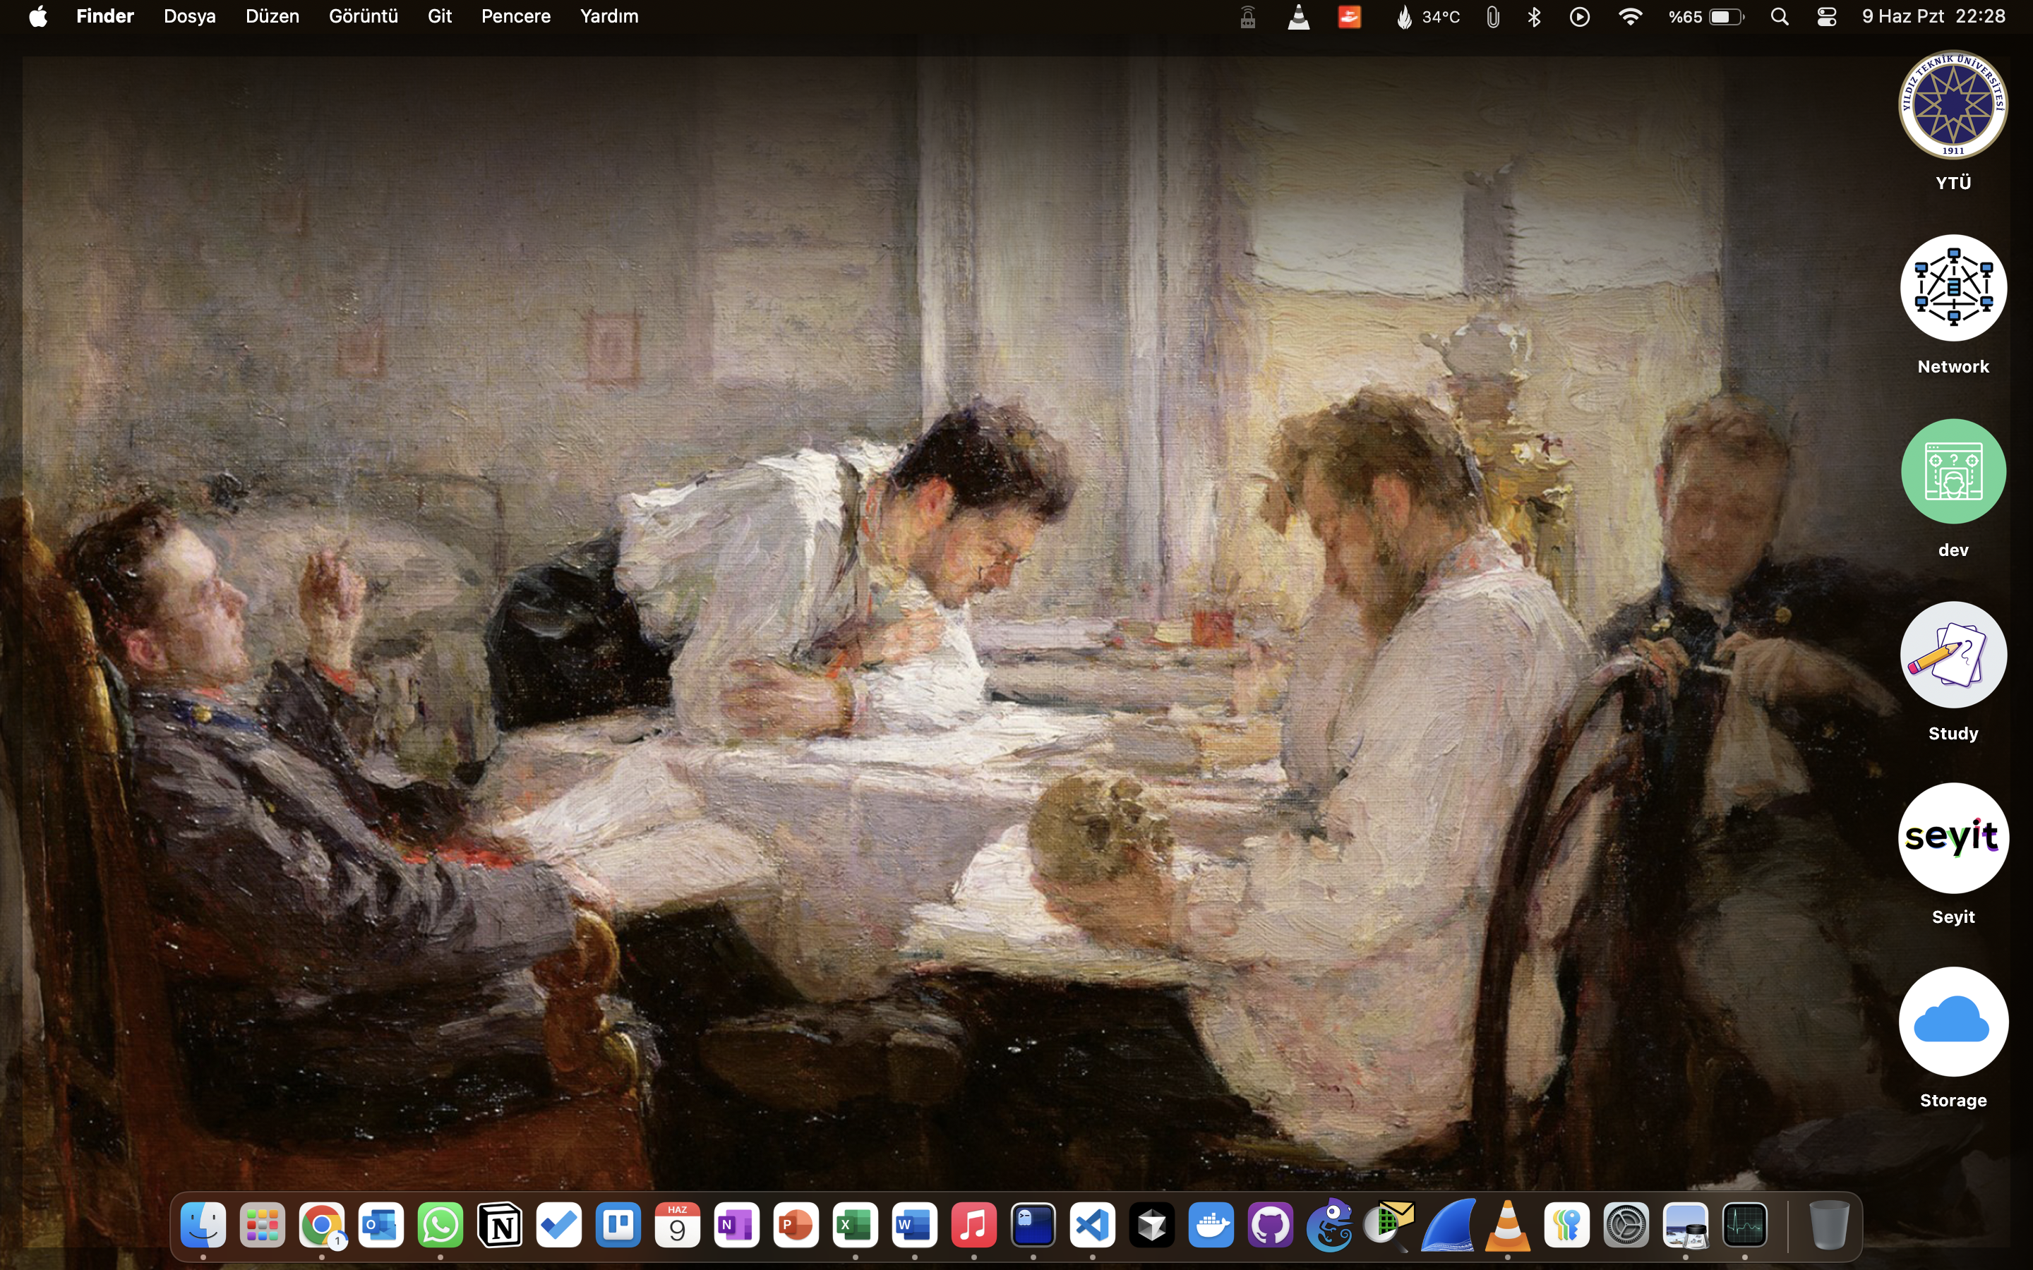Screen dimensions: 2033x1270
Task: Launch GitHub Desktop from the Dock
Action: (1270, 1226)
